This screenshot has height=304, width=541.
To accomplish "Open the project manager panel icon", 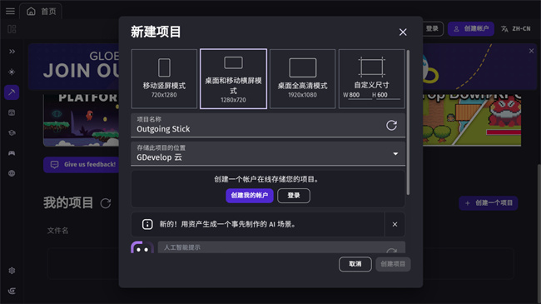I will pos(12,29).
